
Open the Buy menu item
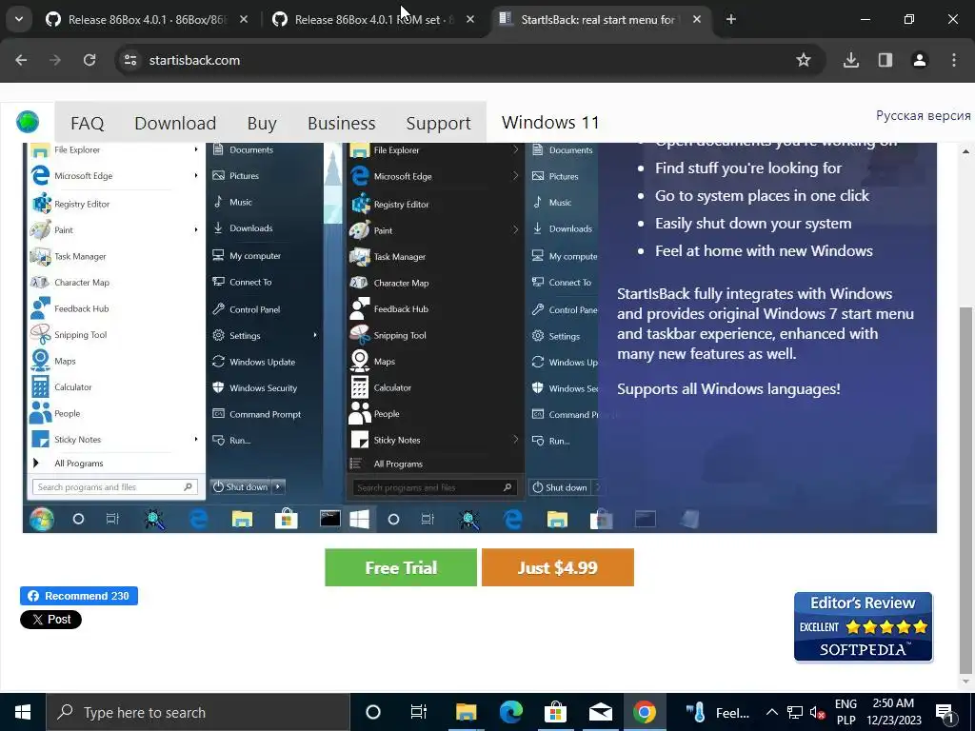click(x=262, y=123)
